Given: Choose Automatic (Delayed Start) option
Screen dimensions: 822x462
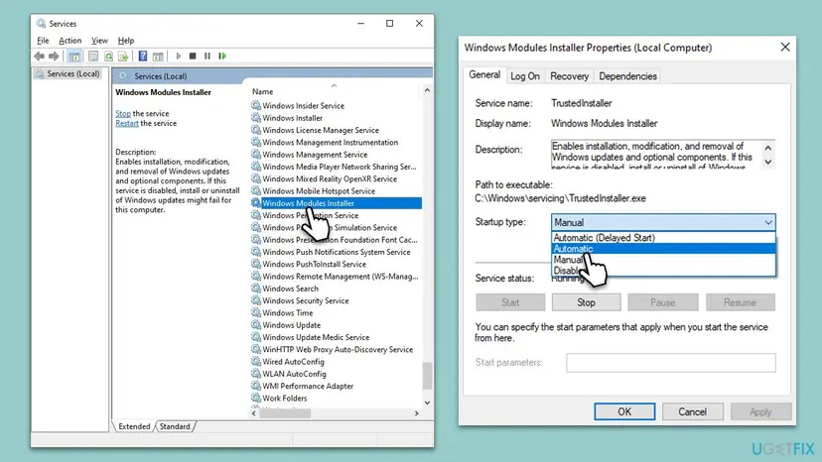Looking at the screenshot, I should coord(664,238).
